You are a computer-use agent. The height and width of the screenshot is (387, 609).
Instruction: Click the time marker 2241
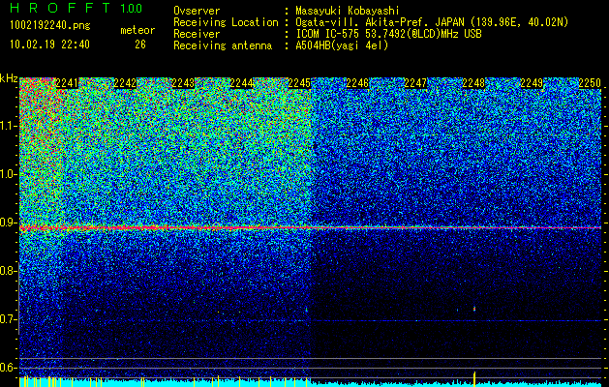67,83
